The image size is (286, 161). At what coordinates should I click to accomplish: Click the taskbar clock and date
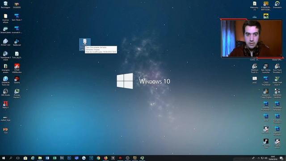click(273, 158)
